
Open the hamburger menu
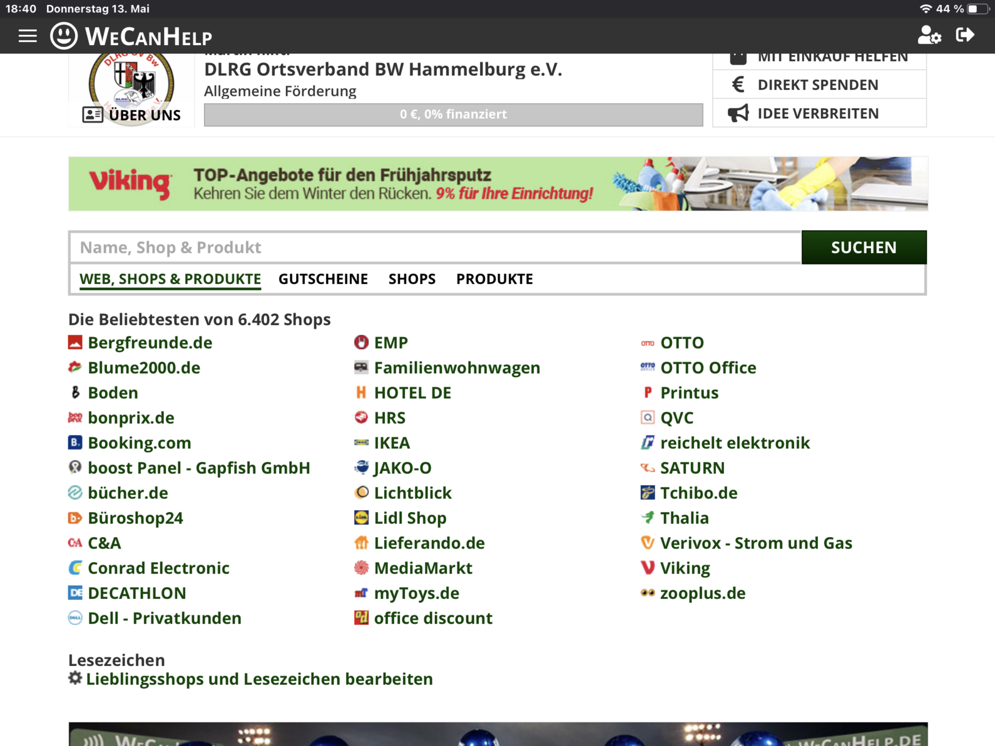pyautogui.click(x=28, y=36)
